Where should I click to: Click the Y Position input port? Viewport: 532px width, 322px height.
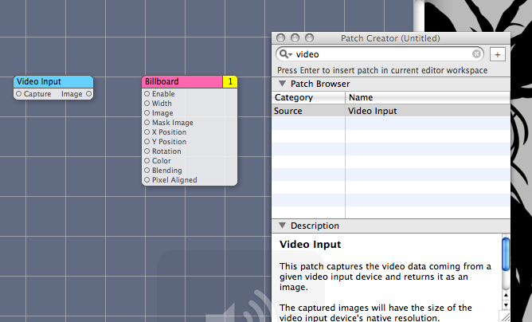[147, 141]
